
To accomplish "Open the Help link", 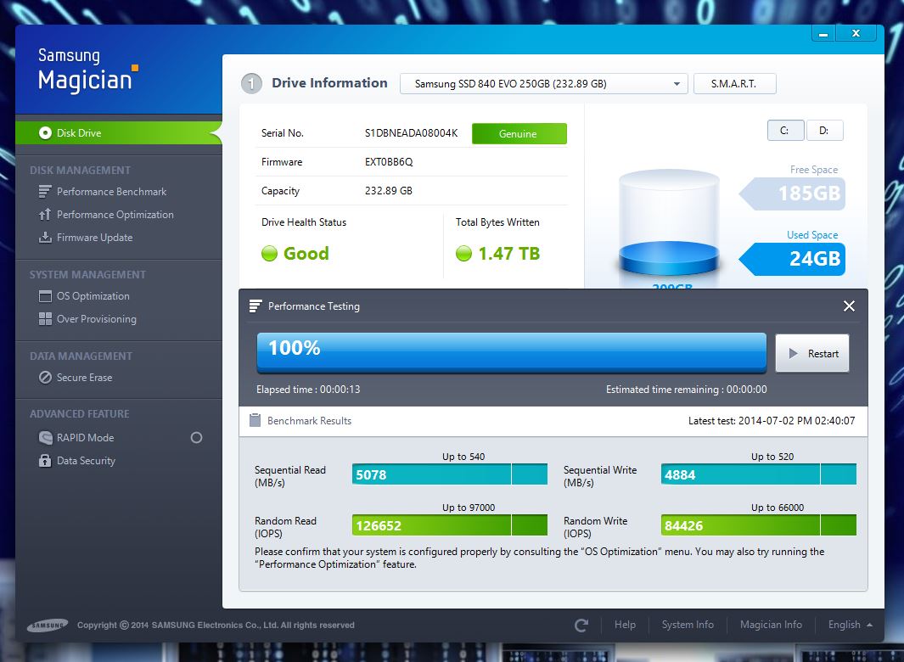I will point(625,625).
